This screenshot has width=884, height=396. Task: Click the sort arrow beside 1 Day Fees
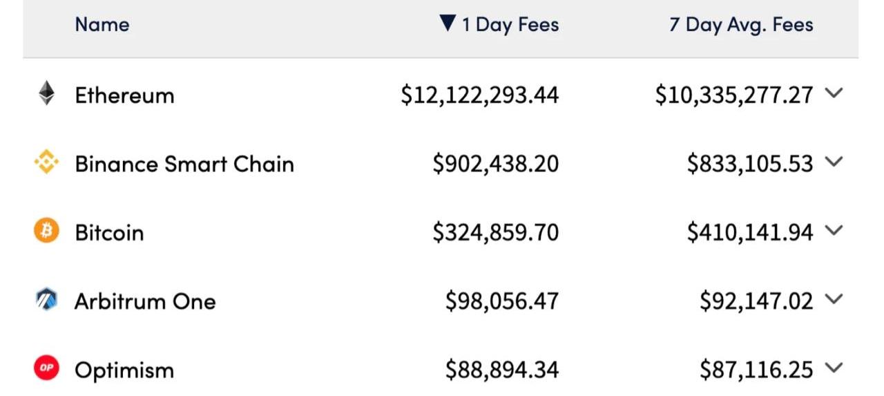pos(448,24)
